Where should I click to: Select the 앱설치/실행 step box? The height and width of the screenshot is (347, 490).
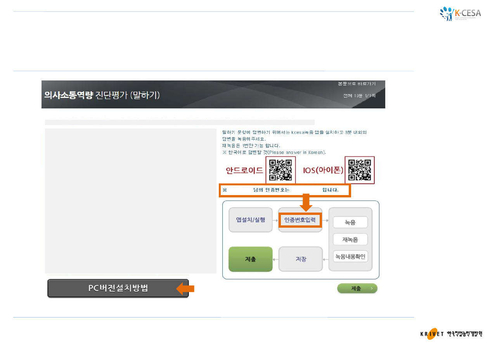251,220
